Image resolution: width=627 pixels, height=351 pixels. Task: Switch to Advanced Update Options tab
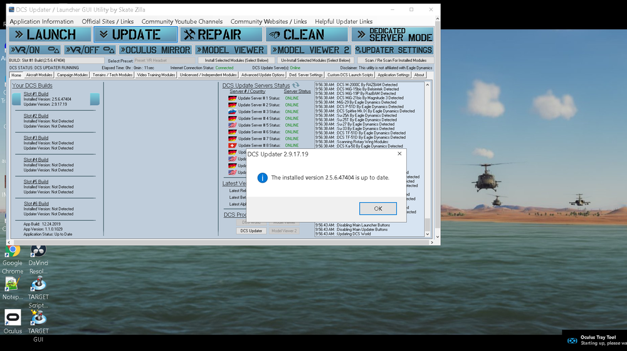pos(263,75)
